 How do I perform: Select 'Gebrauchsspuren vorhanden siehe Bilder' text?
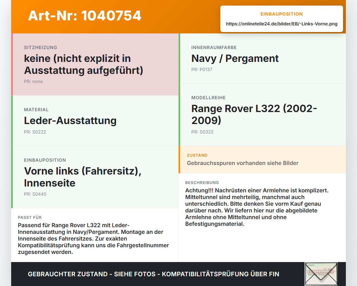tap(243, 163)
